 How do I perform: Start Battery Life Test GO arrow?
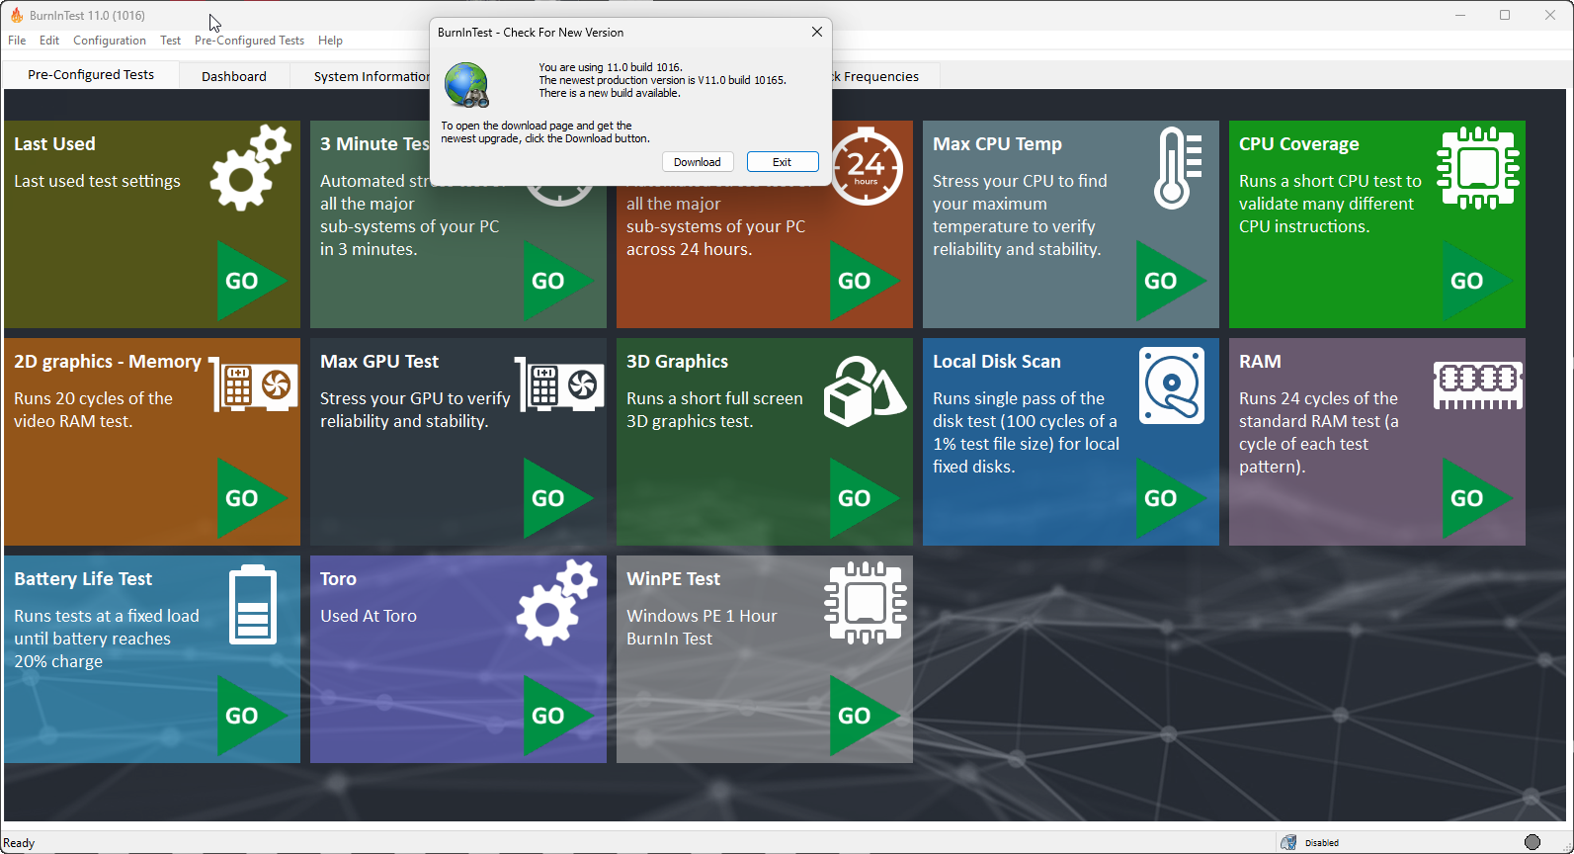[252, 716]
